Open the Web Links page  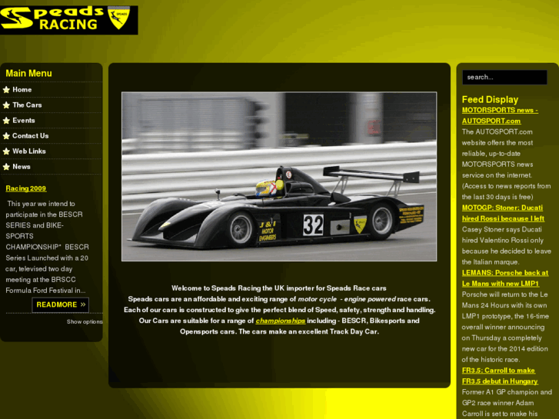[29, 151]
